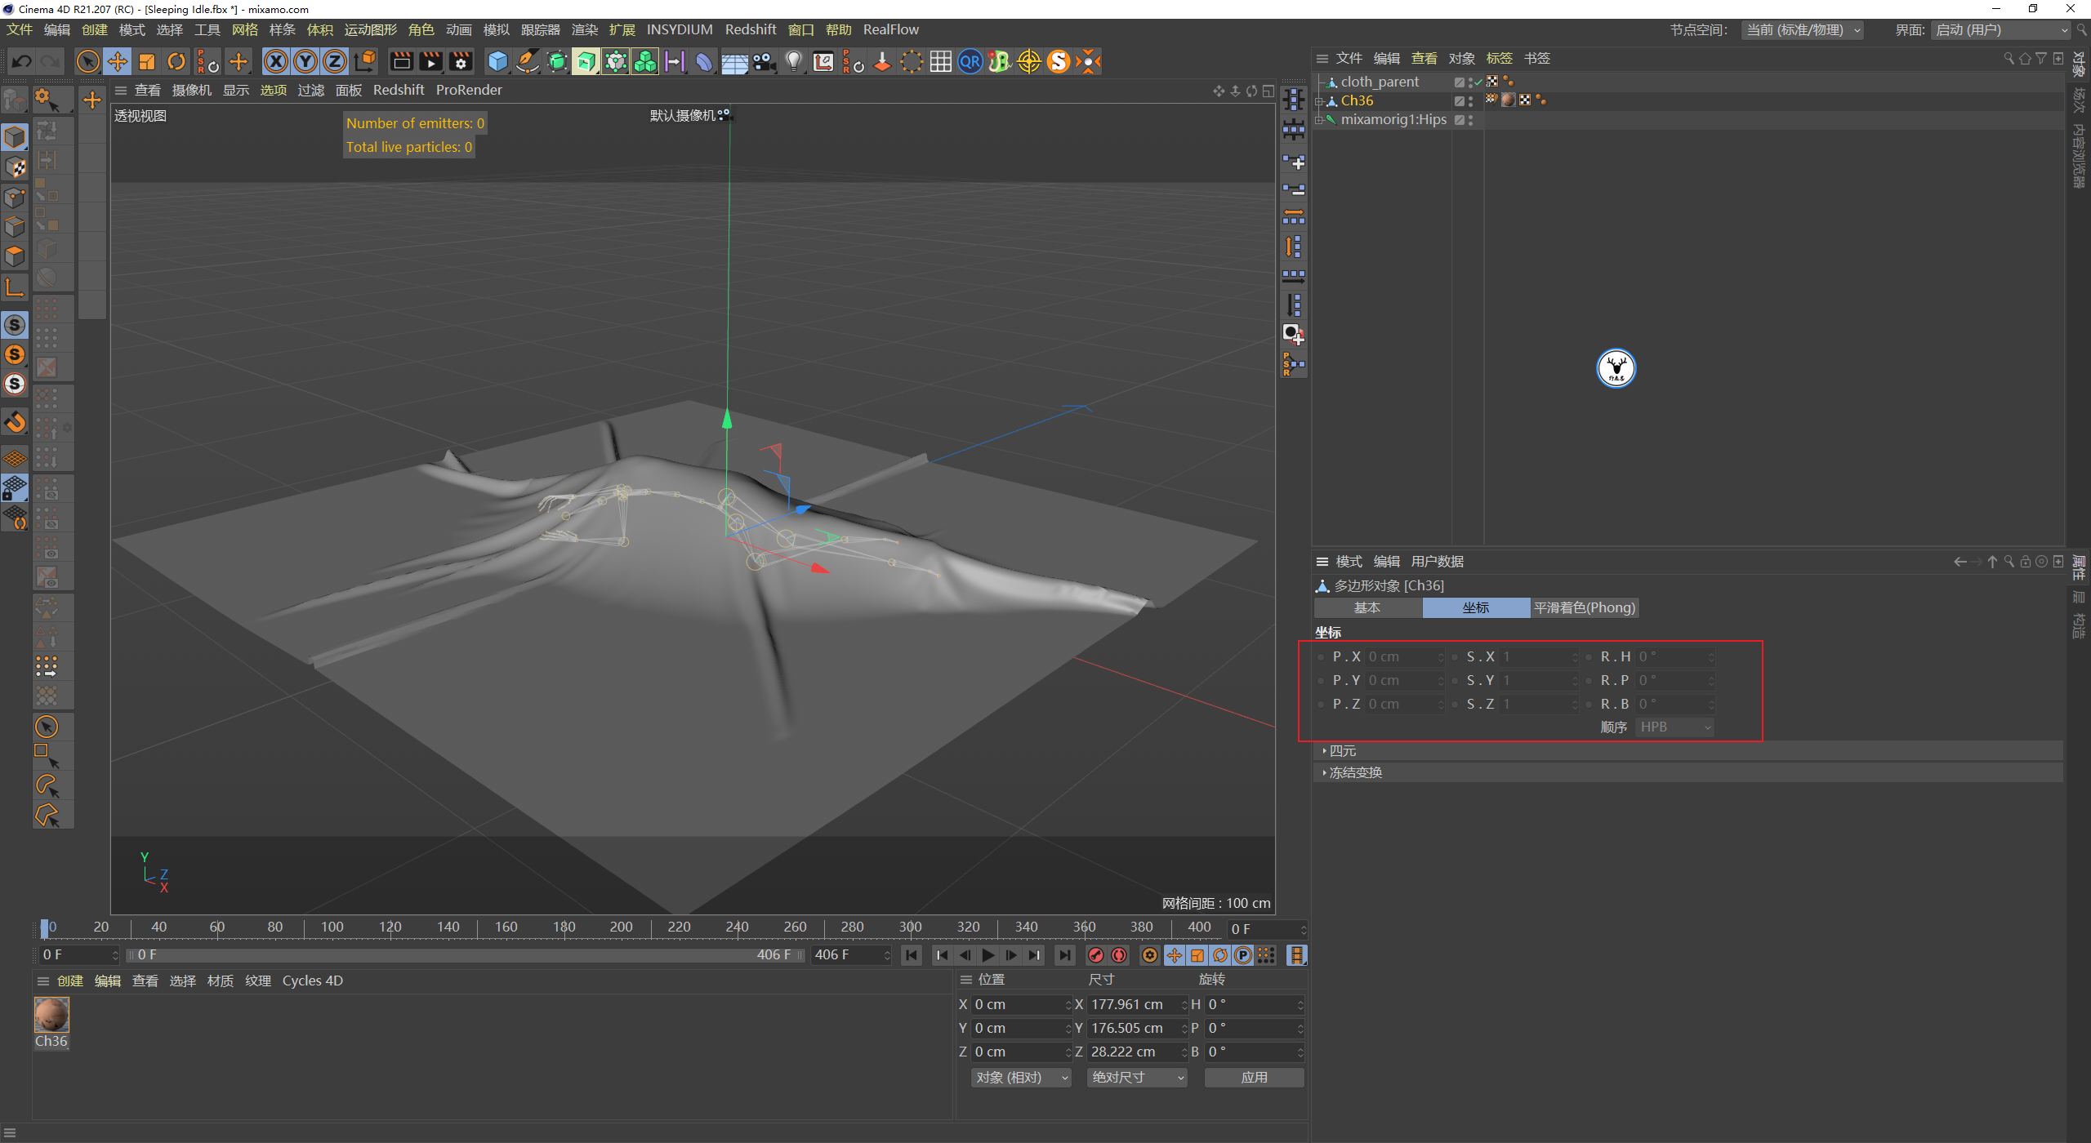Click the spline Pen tool icon
The width and height of the screenshot is (2091, 1143).
pos(528,62)
